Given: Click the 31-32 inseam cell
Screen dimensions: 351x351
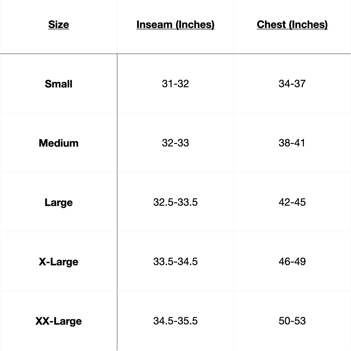Looking at the screenshot, I should click(175, 84).
